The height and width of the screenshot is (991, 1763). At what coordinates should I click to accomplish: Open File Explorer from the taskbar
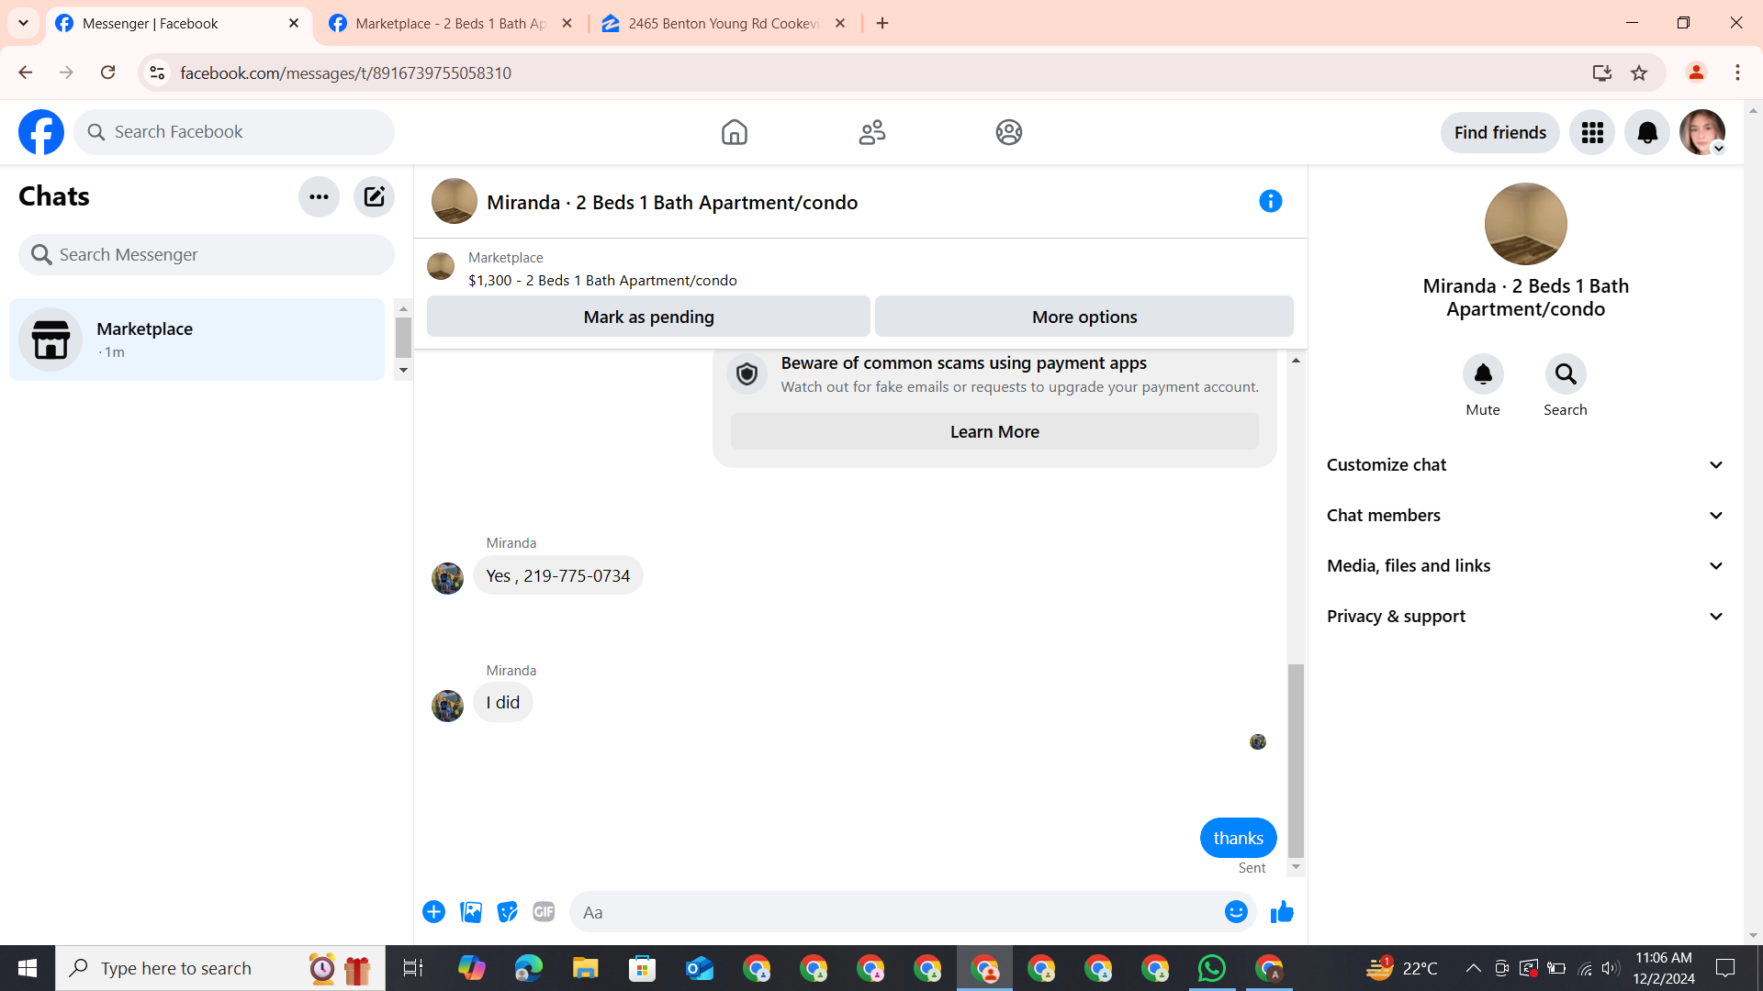(x=585, y=968)
